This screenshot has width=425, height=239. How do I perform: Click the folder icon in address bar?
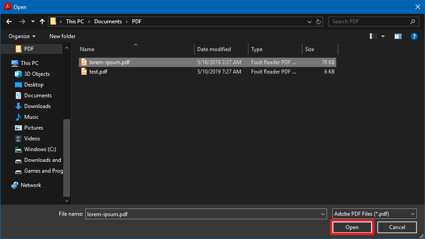coord(53,22)
